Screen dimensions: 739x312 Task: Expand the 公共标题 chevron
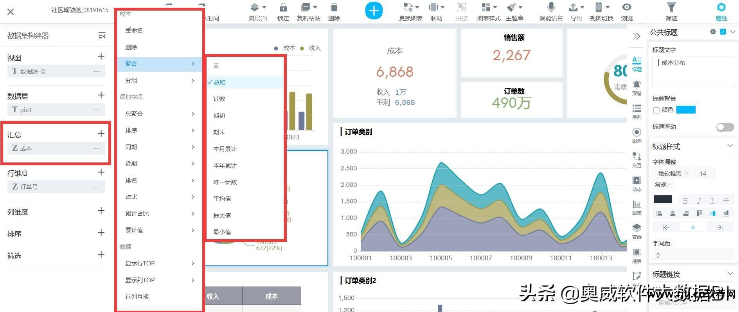click(732, 32)
